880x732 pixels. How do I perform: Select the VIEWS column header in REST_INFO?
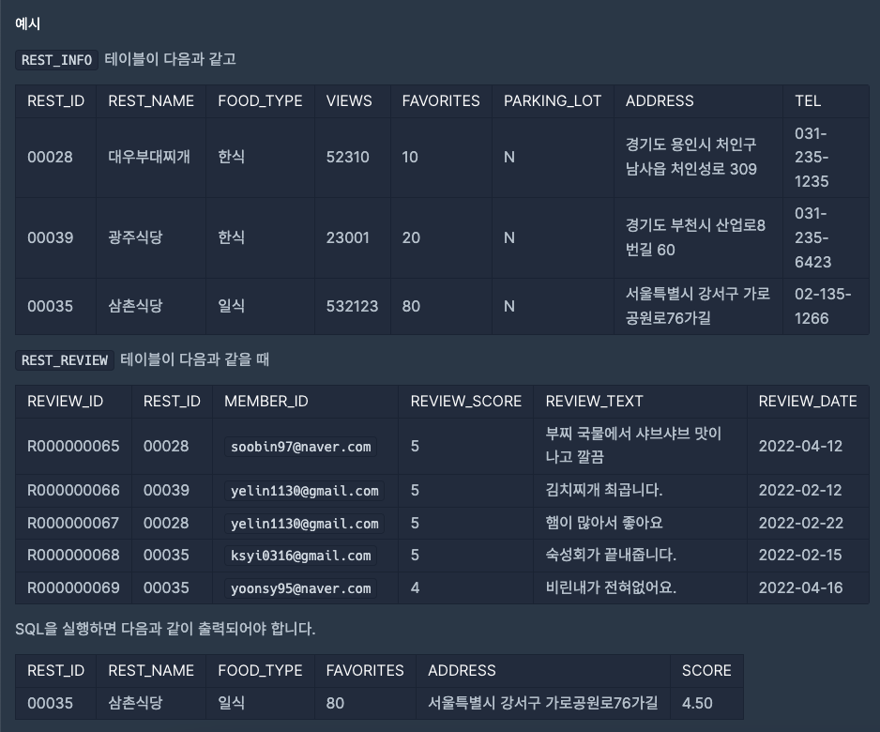[348, 101]
